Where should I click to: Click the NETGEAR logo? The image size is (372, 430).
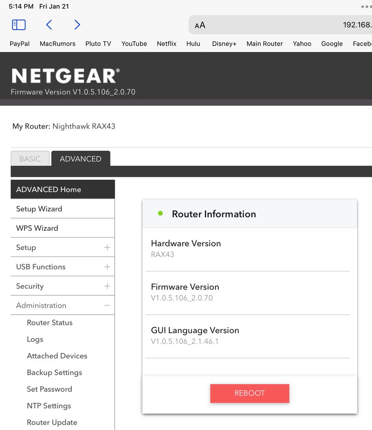[x=66, y=76]
